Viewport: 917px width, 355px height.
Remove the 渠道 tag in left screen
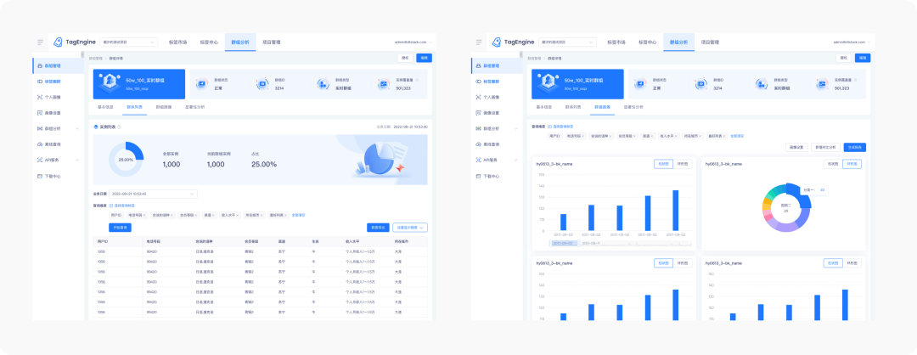pos(213,215)
